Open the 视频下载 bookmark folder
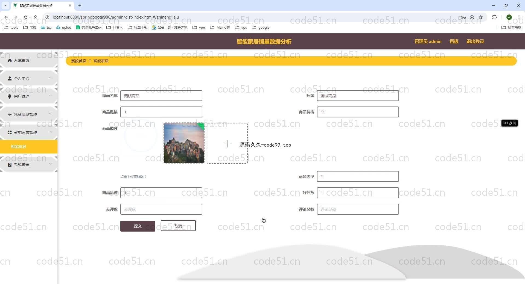The width and height of the screenshot is (525, 284). 138,27
